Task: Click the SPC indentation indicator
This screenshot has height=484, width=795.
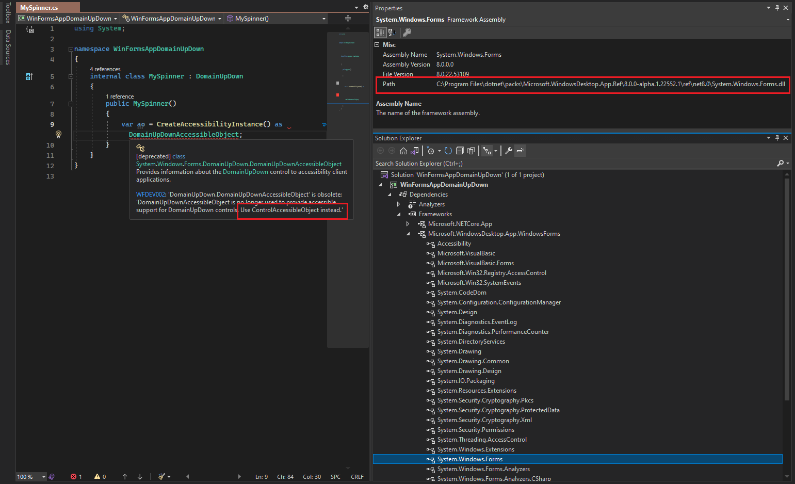Action: [x=335, y=477]
